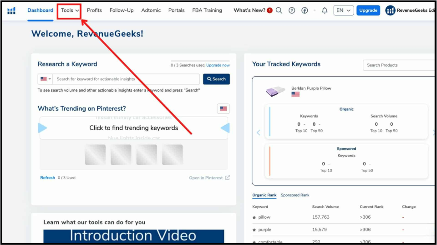Open the notifications bell icon
This screenshot has width=437, height=245.
(325, 10)
